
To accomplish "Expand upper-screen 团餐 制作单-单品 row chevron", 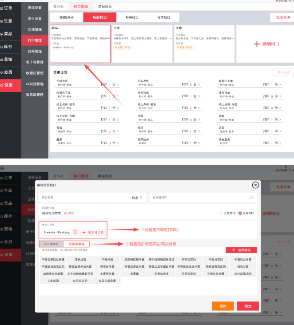I will pyautogui.click(x=199, y=119).
